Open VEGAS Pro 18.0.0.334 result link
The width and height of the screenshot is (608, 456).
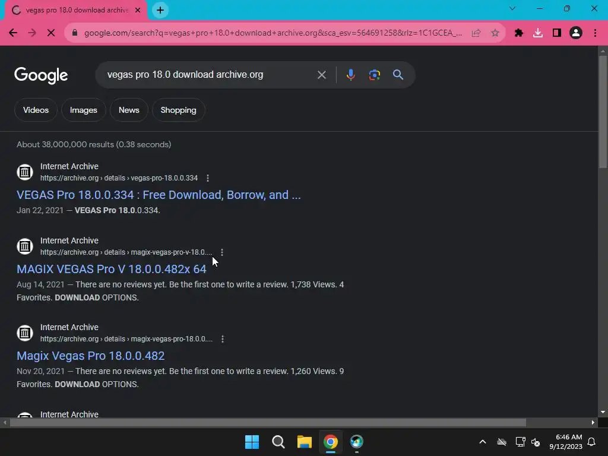[159, 195]
